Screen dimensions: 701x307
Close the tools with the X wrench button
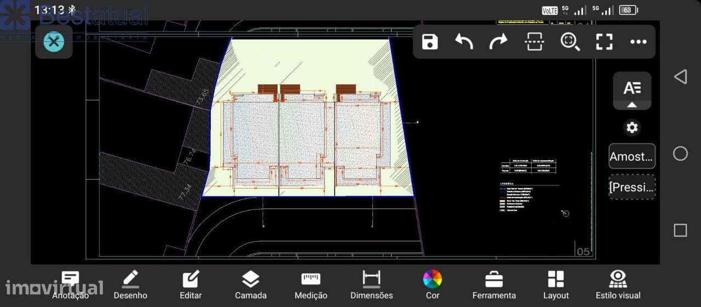click(x=54, y=42)
